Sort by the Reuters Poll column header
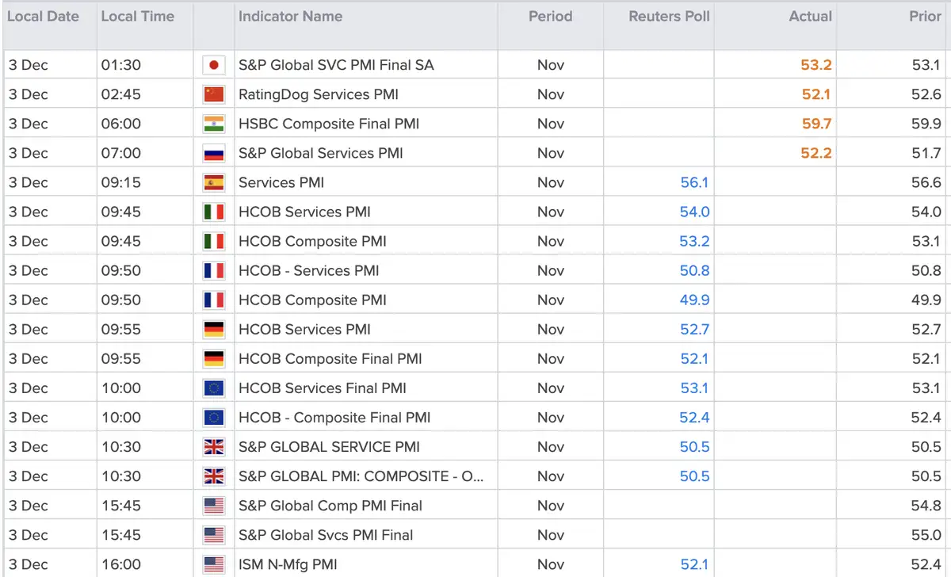951x577 pixels. tap(670, 16)
